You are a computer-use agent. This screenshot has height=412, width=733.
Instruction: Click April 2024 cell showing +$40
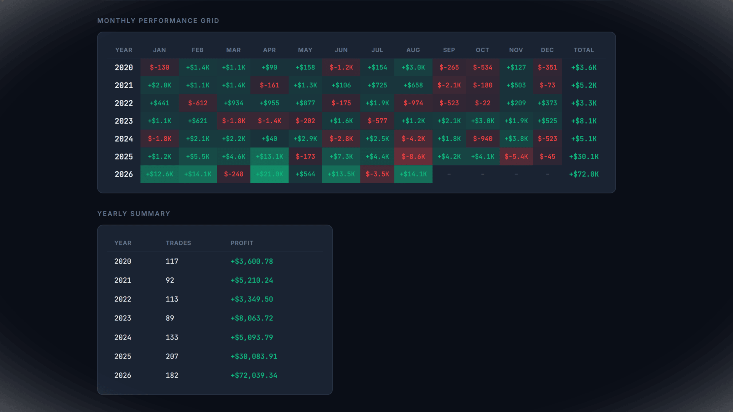point(270,139)
